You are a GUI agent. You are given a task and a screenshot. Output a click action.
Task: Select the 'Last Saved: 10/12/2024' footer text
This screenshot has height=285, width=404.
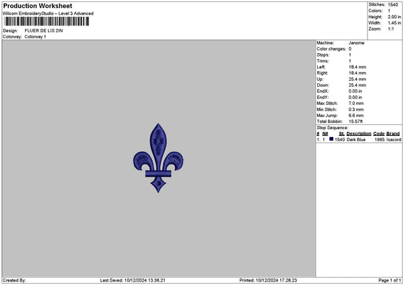click(x=133, y=280)
